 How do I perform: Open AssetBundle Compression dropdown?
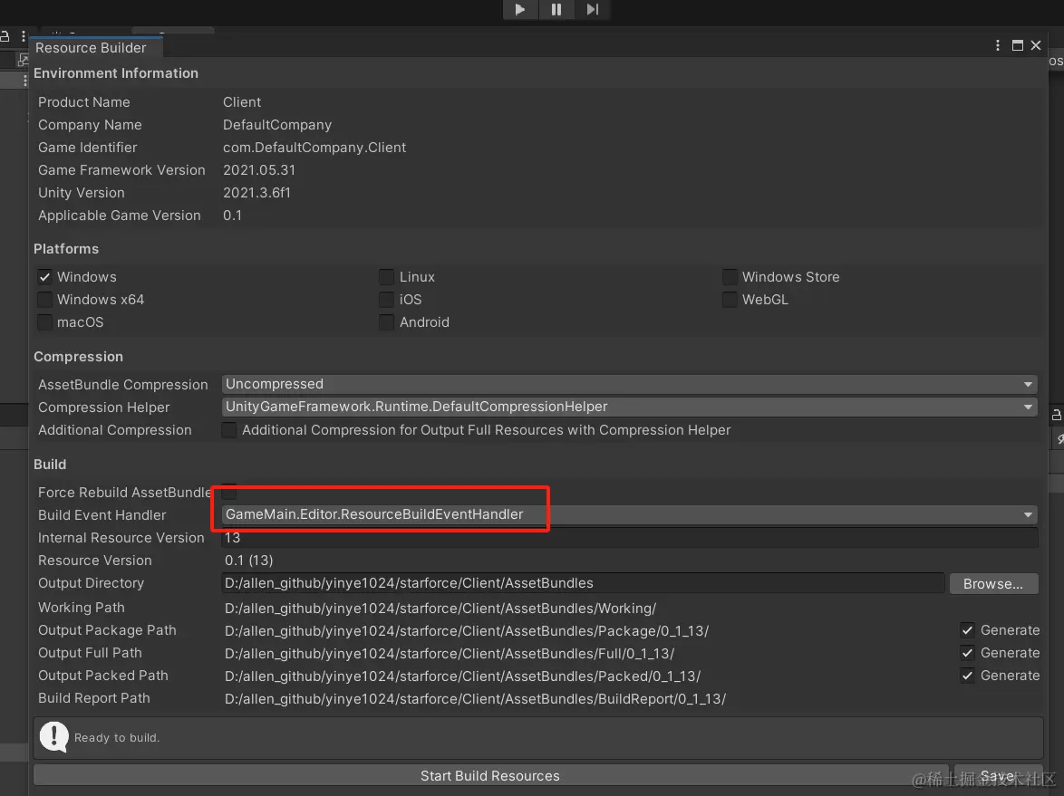tap(630, 385)
